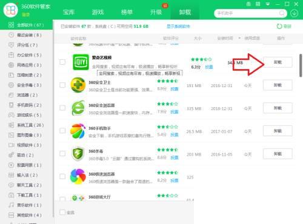Screen dimensions: 303x224
Task: Tick the checkbox for 360手机助手
Action: (x=62, y=131)
